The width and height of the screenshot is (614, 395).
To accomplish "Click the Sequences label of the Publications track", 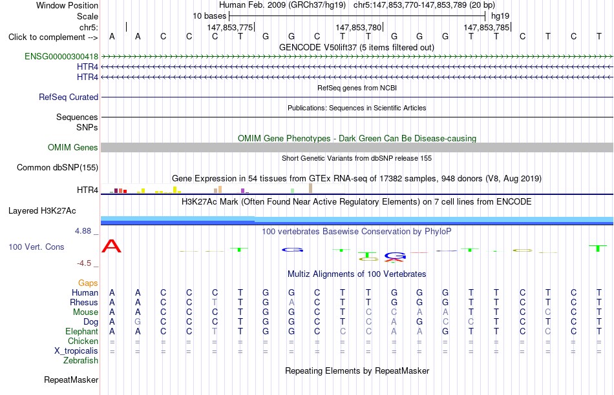I will (x=77, y=117).
